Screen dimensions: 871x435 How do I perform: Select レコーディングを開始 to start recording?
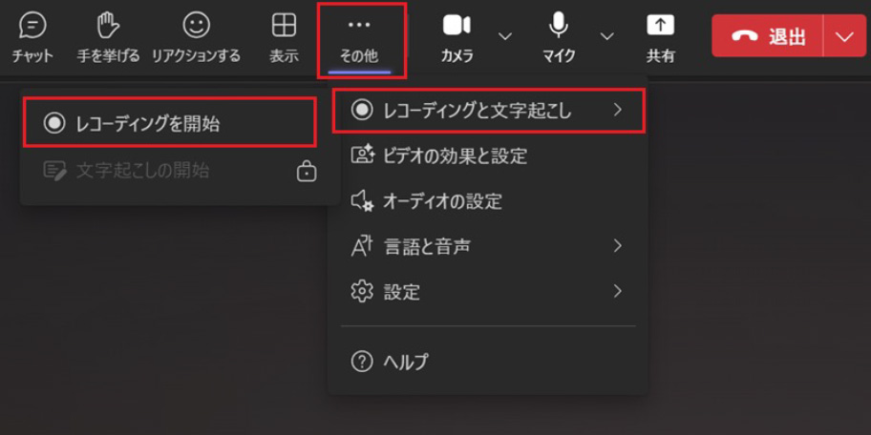(x=170, y=123)
